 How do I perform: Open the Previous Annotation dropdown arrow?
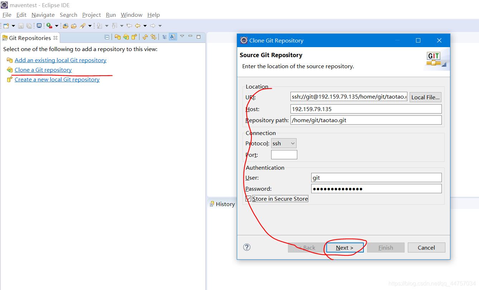tap(122, 26)
